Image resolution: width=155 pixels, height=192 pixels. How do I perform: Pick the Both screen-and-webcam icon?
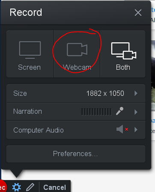click(x=124, y=51)
